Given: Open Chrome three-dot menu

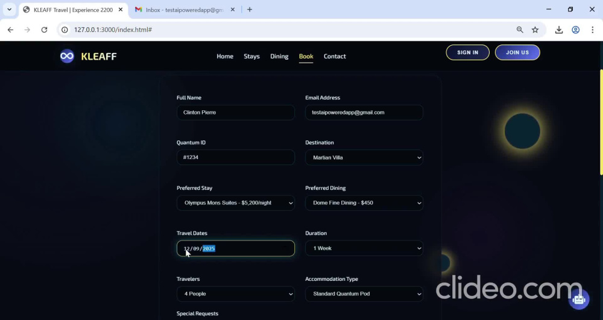Looking at the screenshot, I should click(x=592, y=30).
